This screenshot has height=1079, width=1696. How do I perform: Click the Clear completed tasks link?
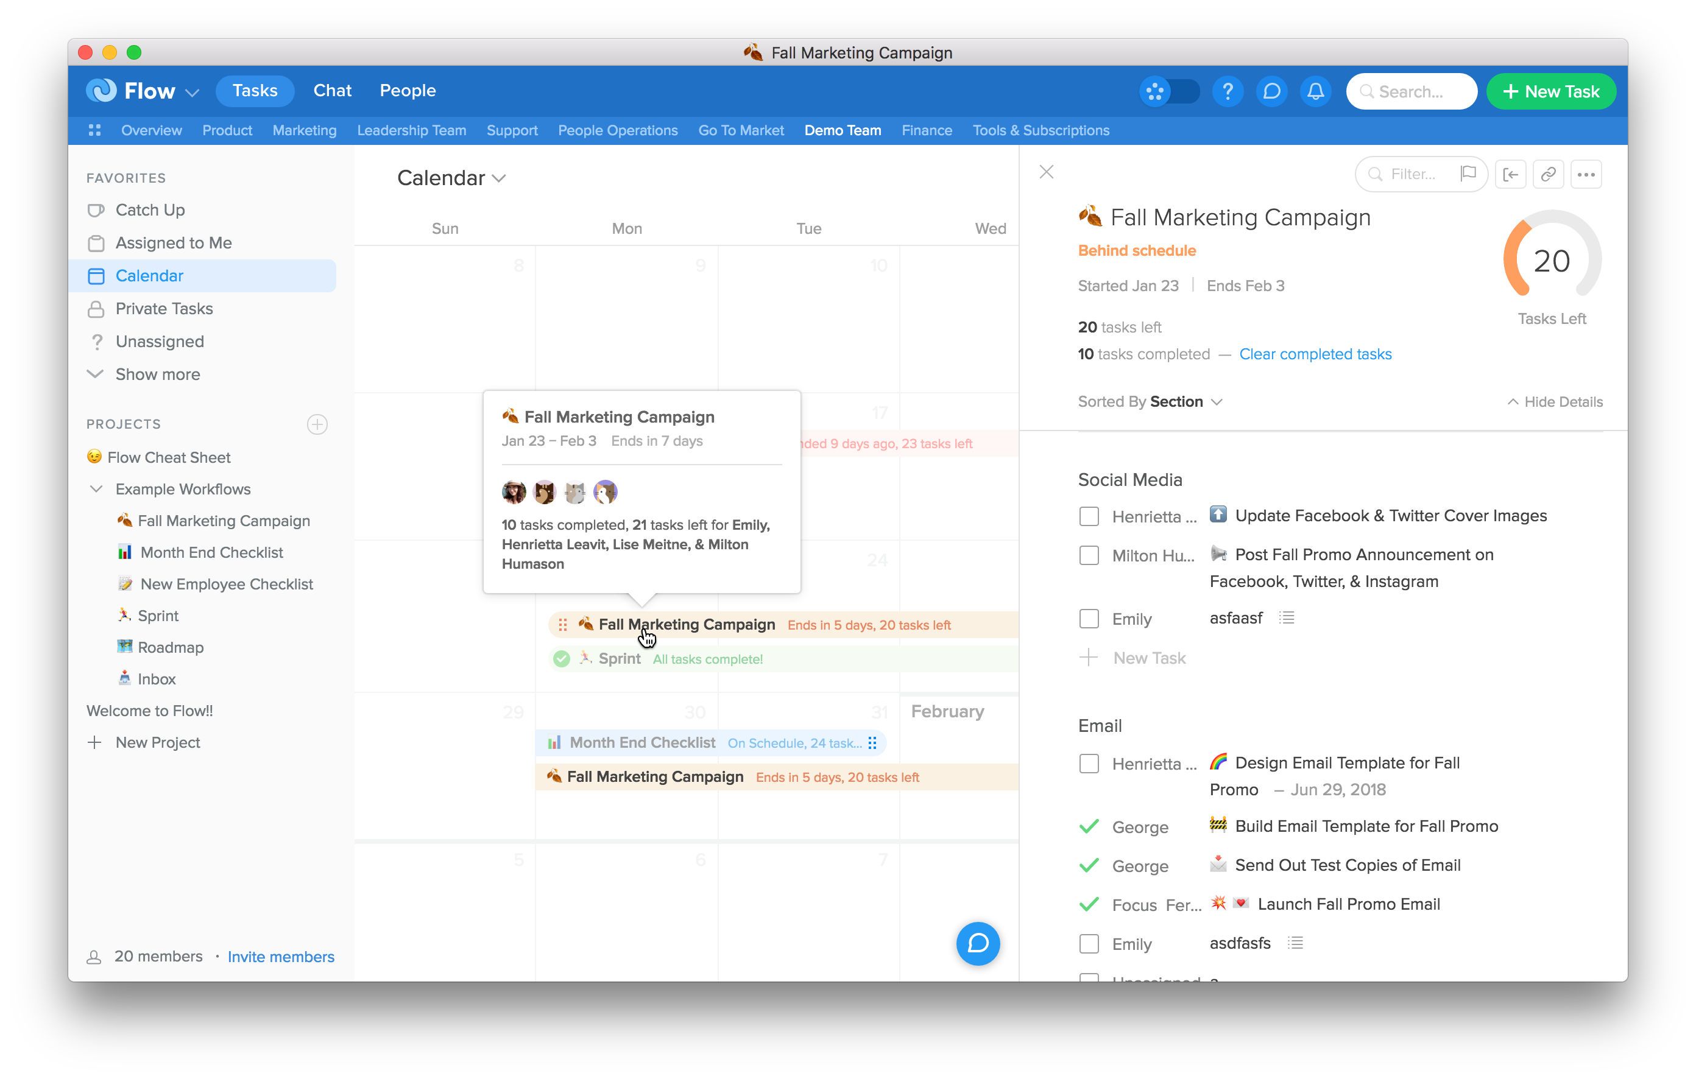pos(1315,354)
